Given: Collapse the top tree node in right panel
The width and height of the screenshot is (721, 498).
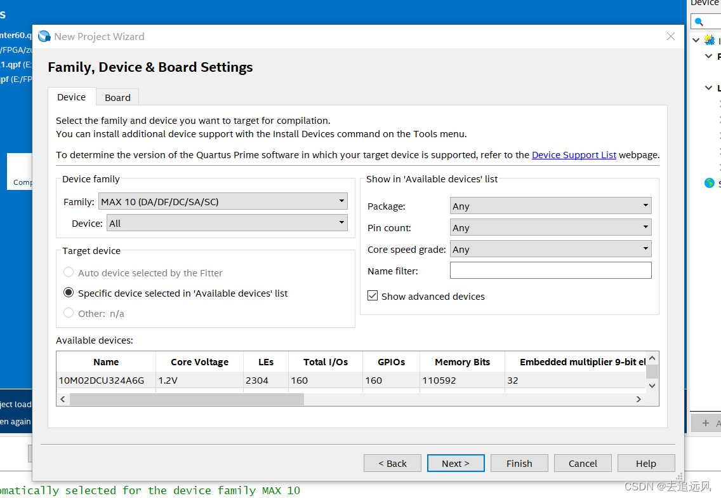Looking at the screenshot, I should tap(696, 40).
